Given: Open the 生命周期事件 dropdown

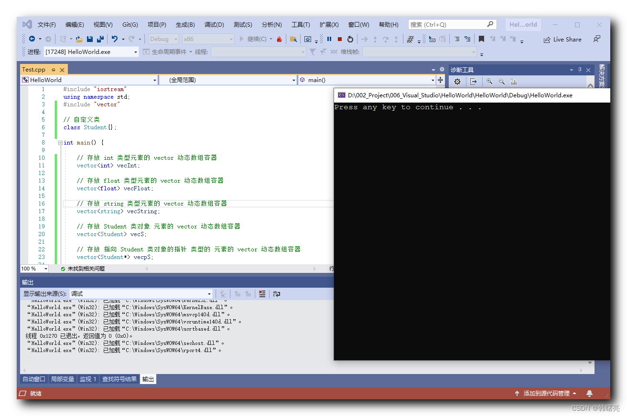Looking at the screenshot, I should coord(168,52).
